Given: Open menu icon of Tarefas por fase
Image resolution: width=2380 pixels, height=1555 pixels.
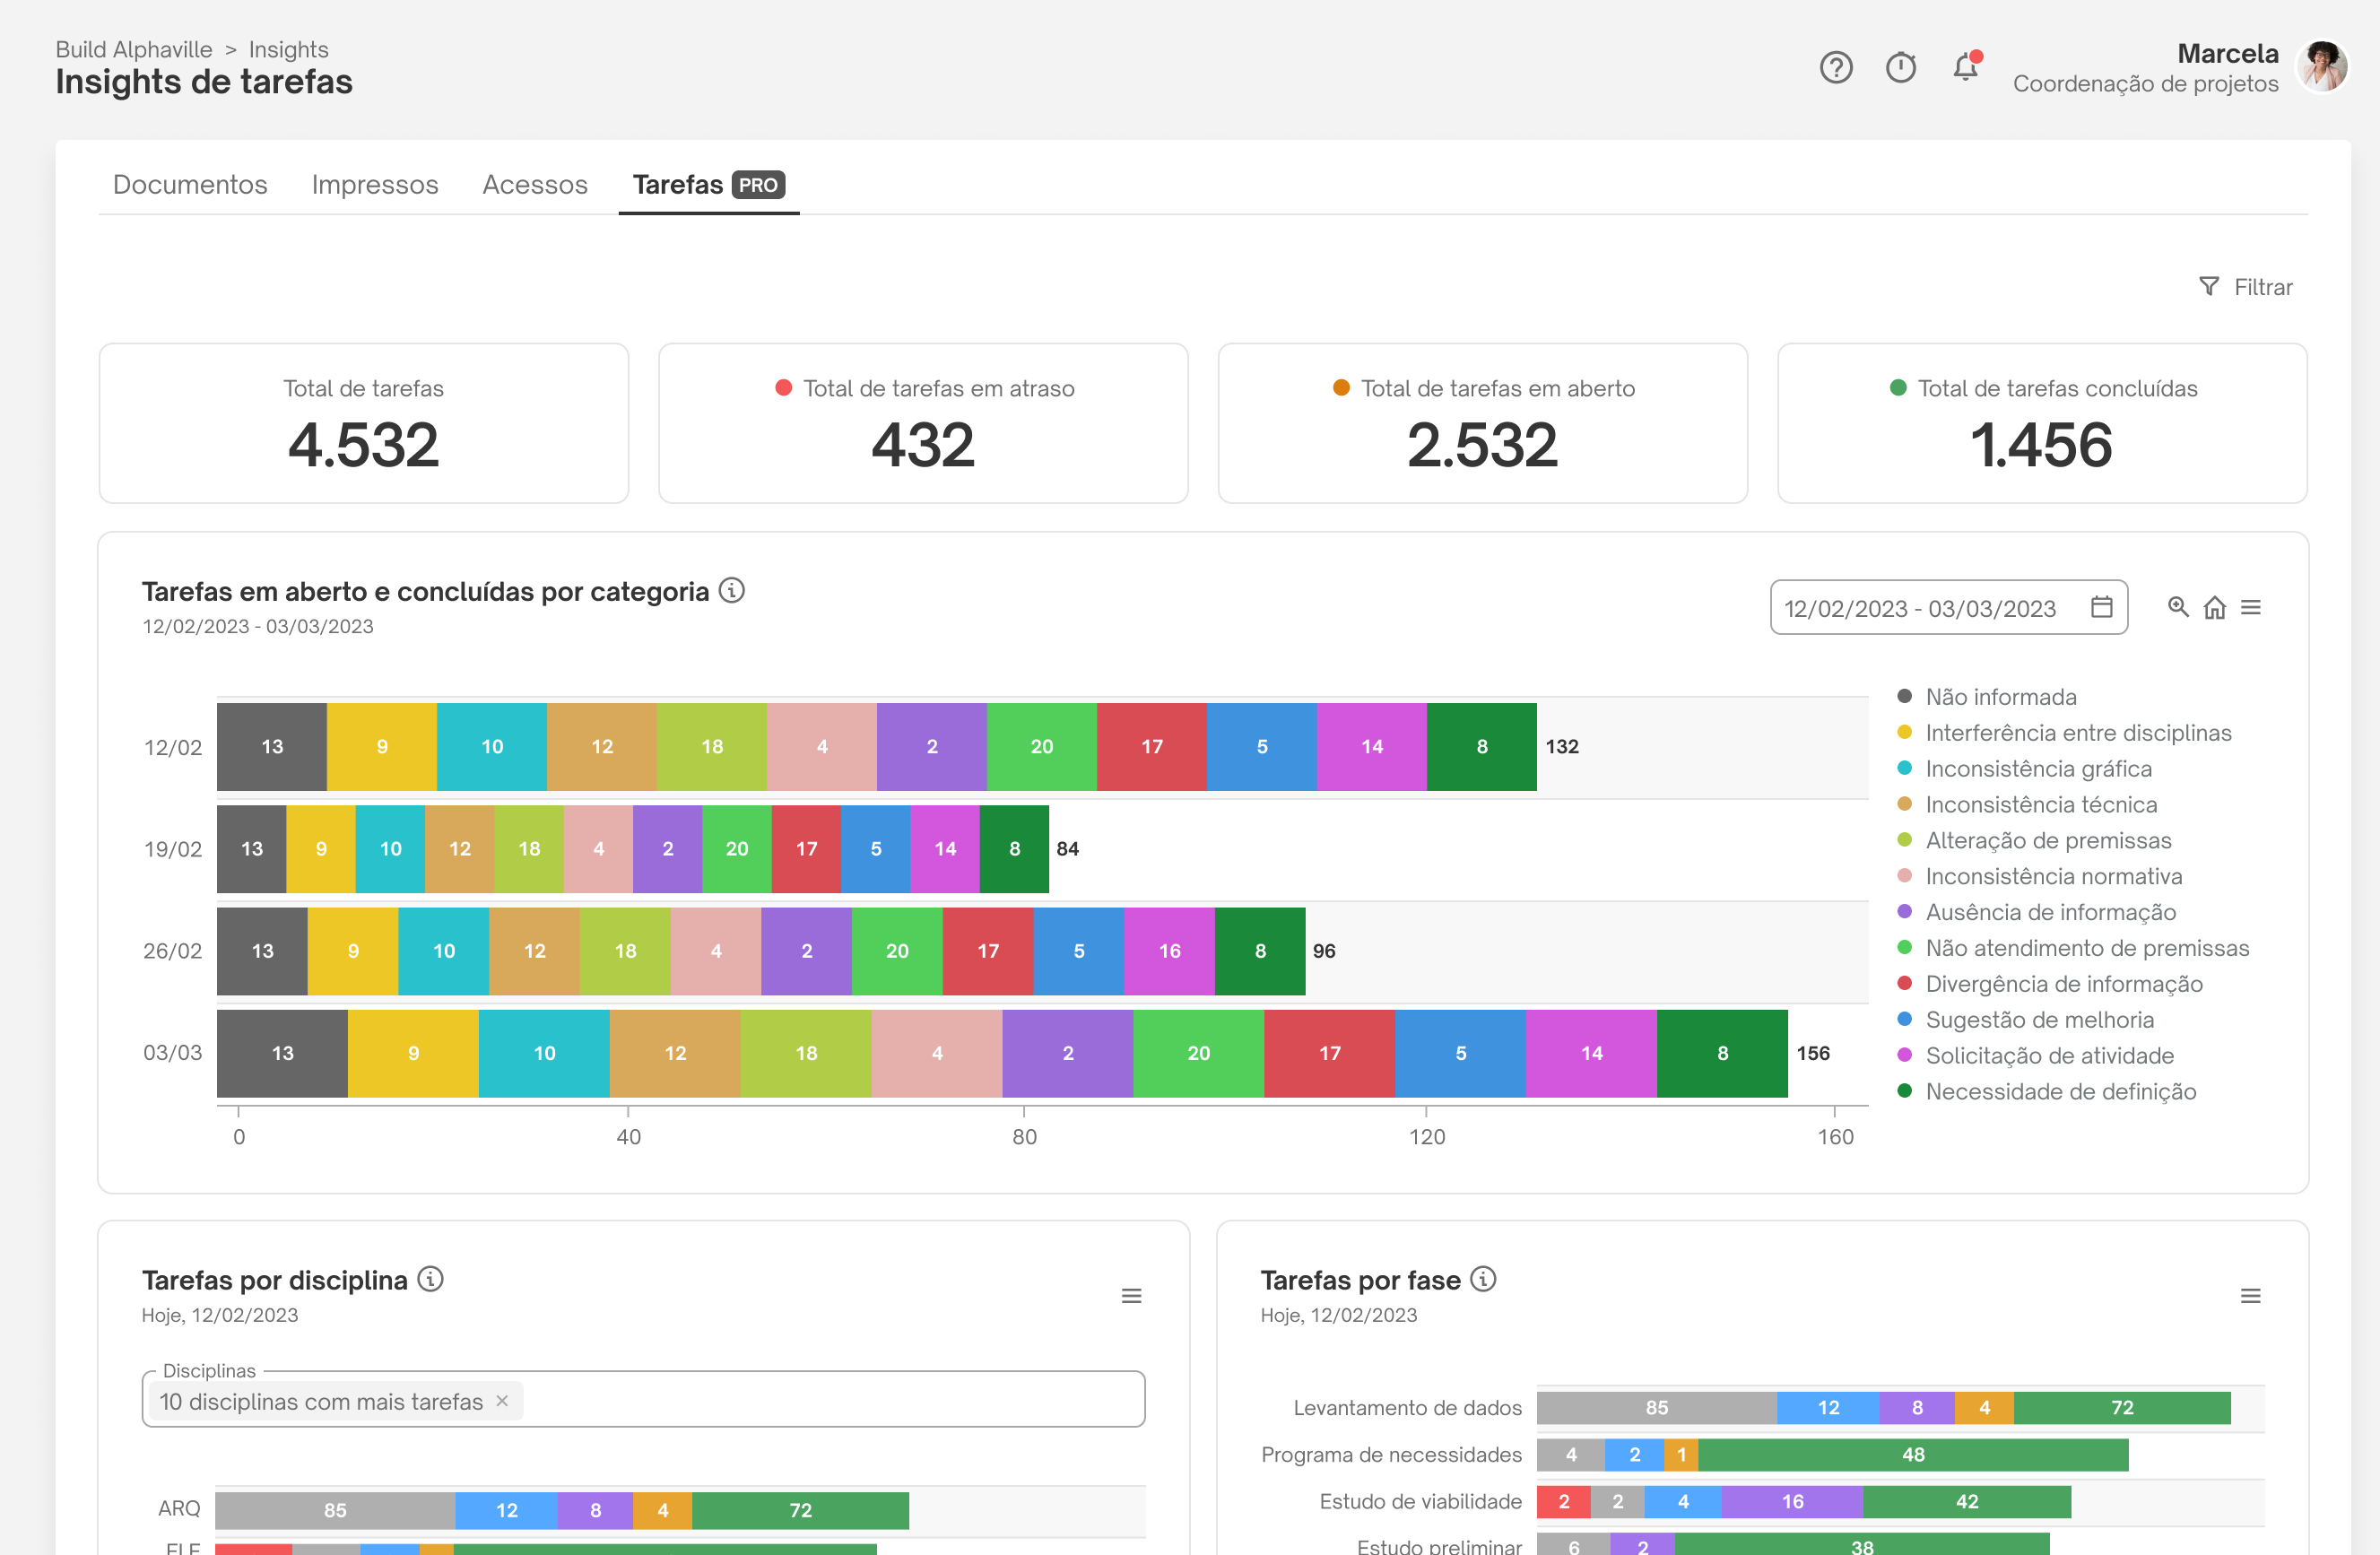Looking at the screenshot, I should point(2250,1296).
